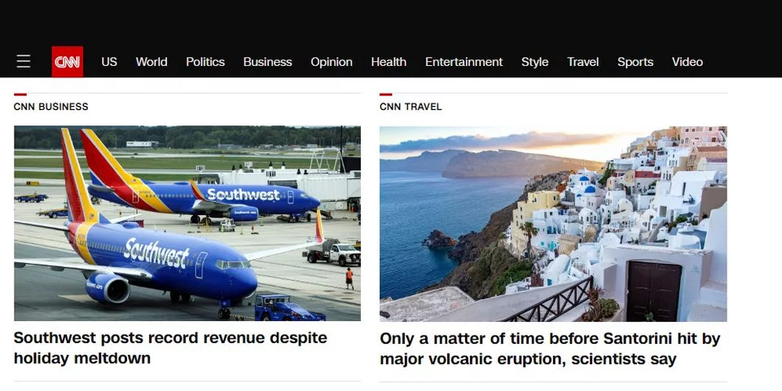Open the hamburger menu icon
This screenshot has height=391, width=782.
pyautogui.click(x=24, y=62)
